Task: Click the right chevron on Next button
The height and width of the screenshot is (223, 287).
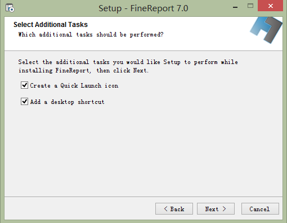Action: point(225,209)
